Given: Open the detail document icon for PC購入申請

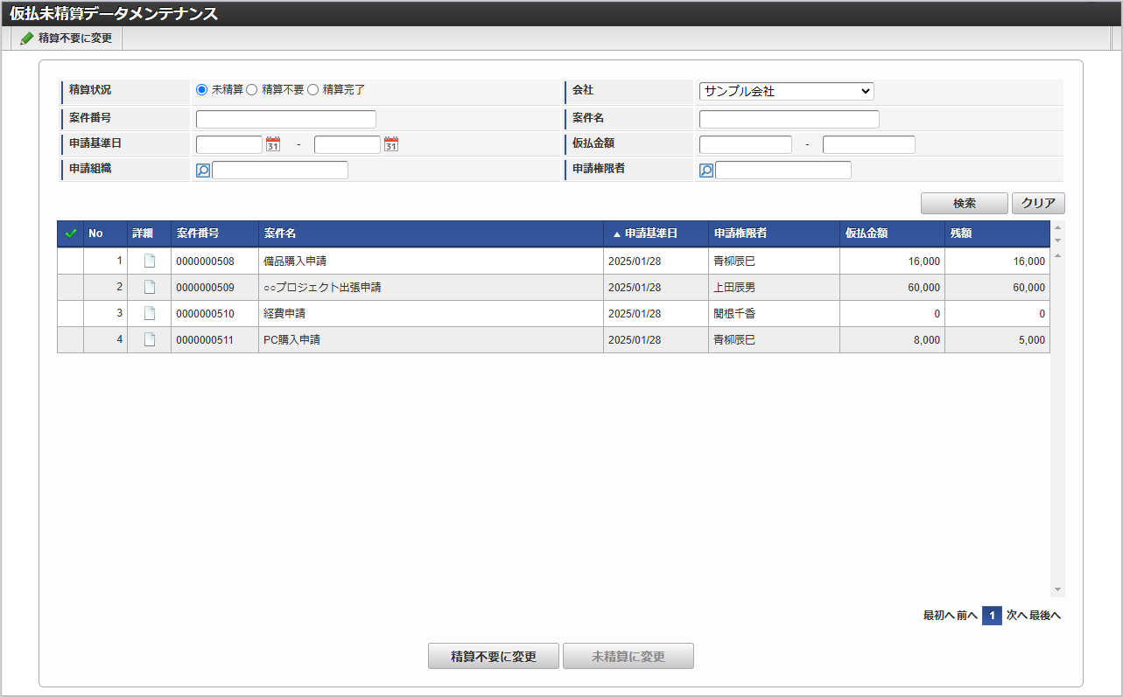Looking at the screenshot, I should pos(148,339).
